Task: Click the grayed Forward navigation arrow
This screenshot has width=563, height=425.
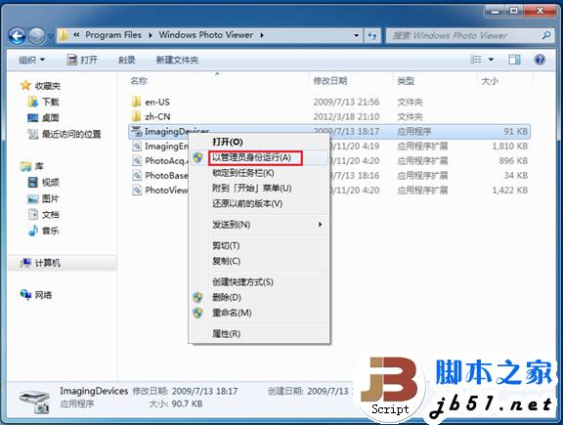Action: (x=36, y=36)
